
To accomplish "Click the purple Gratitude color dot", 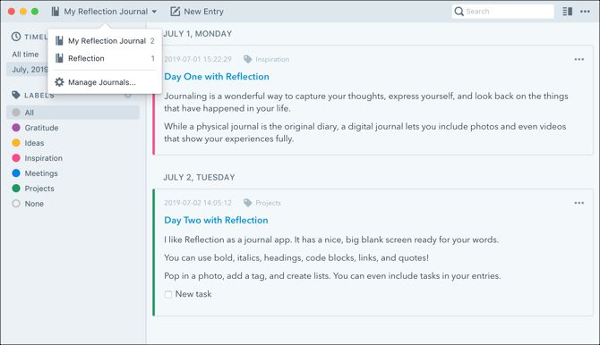I will click(16, 128).
